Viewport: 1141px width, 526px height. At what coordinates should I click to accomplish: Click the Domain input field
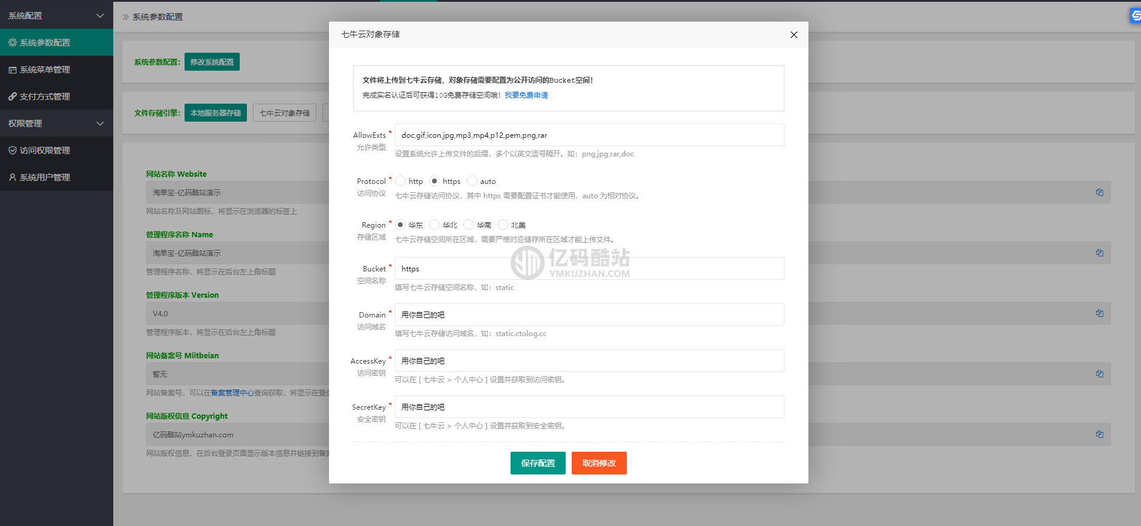tap(590, 315)
